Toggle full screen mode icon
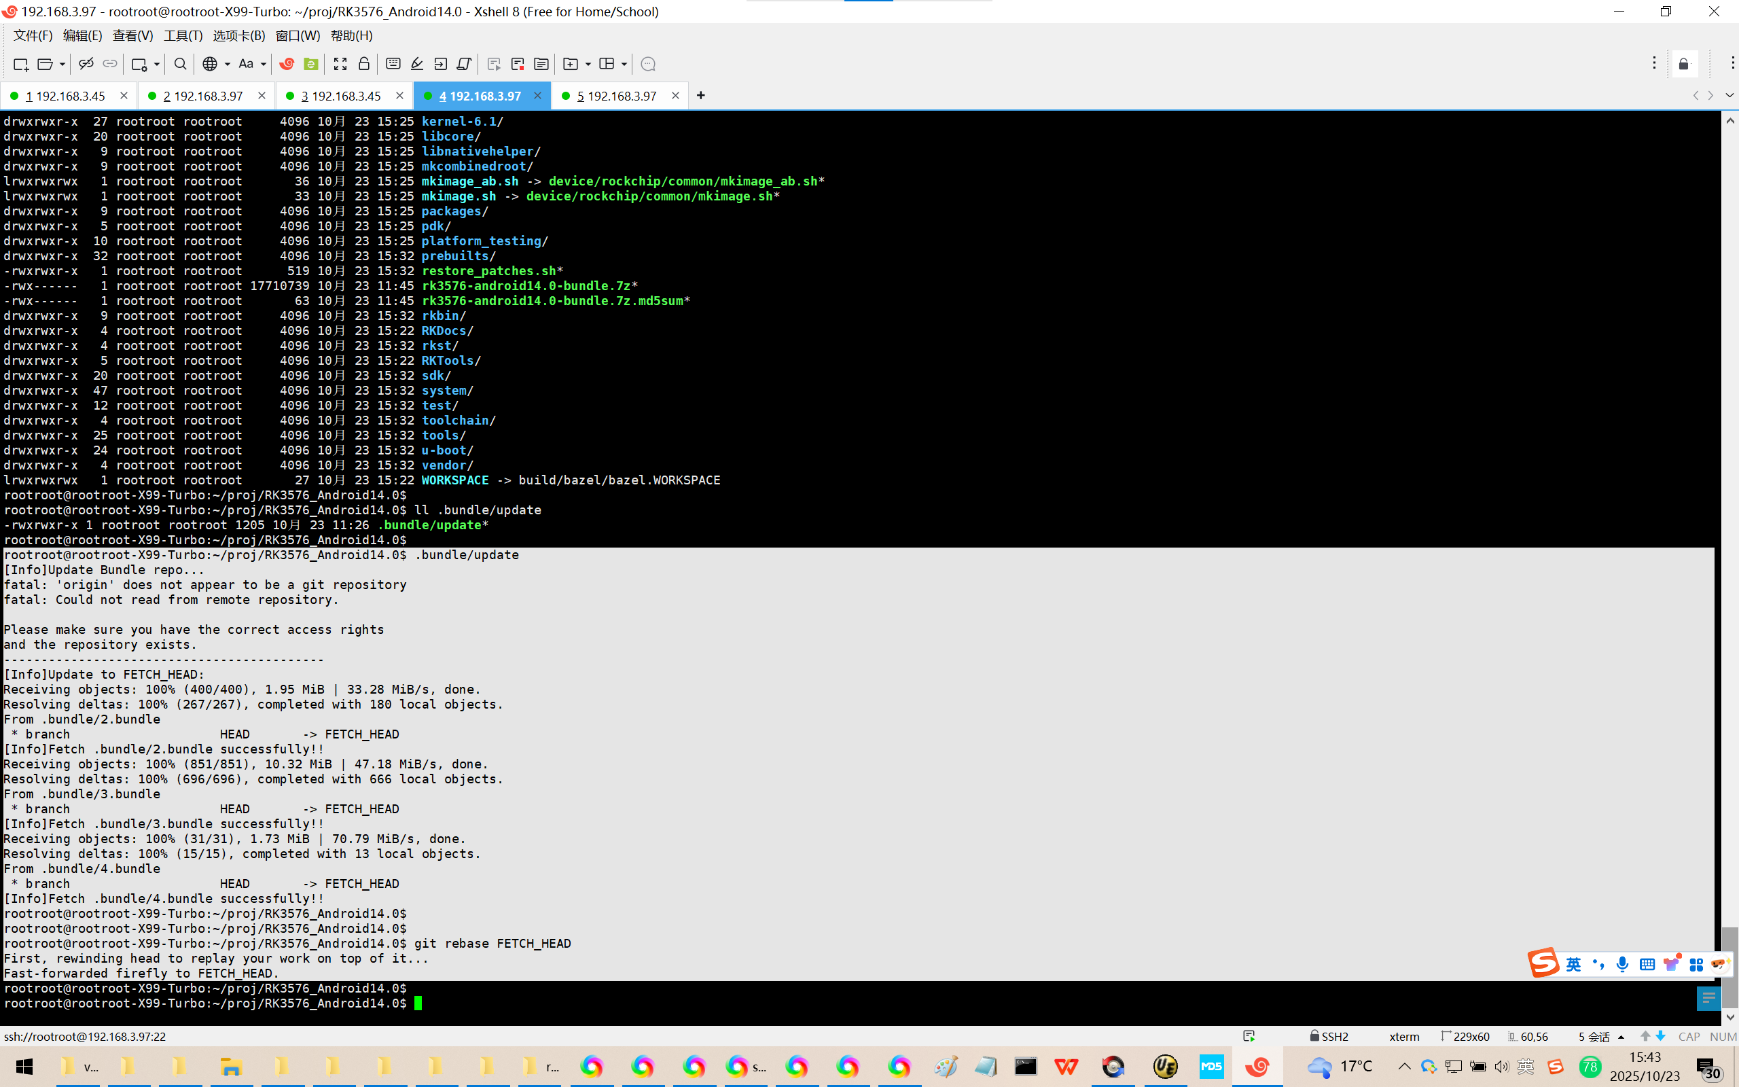The width and height of the screenshot is (1739, 1087). point(340,64)
